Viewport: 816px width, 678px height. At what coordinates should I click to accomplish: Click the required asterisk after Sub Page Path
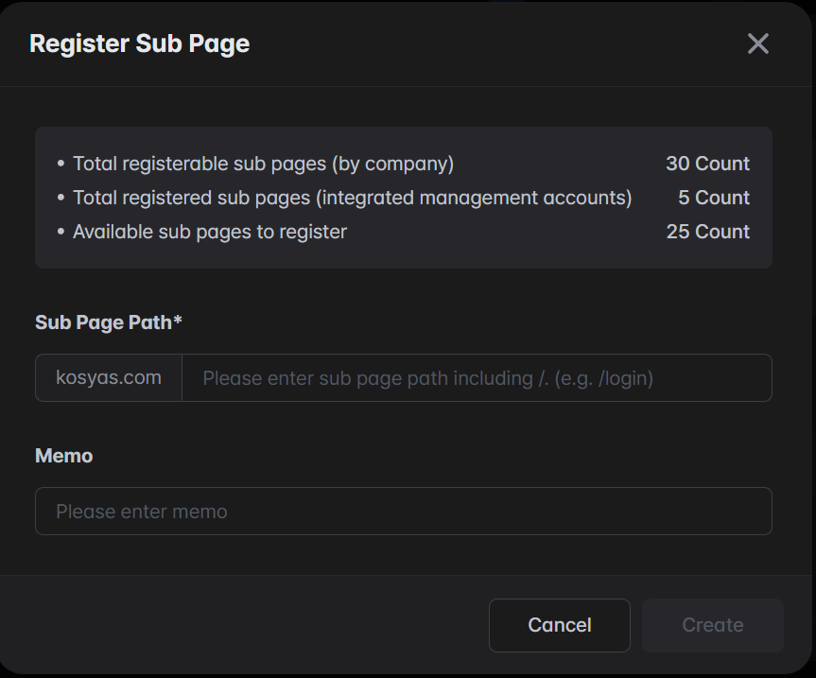tap(178, 322)
